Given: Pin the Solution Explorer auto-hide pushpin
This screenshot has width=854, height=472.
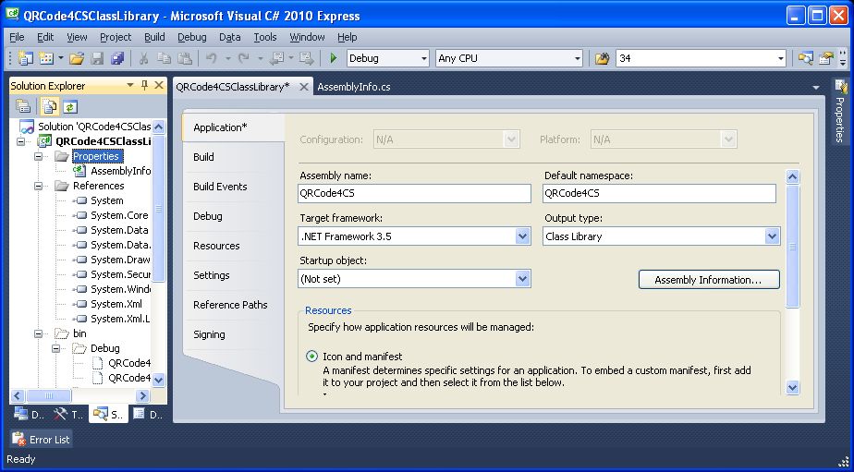Looking at the screenshot, I should pos(143,86).
